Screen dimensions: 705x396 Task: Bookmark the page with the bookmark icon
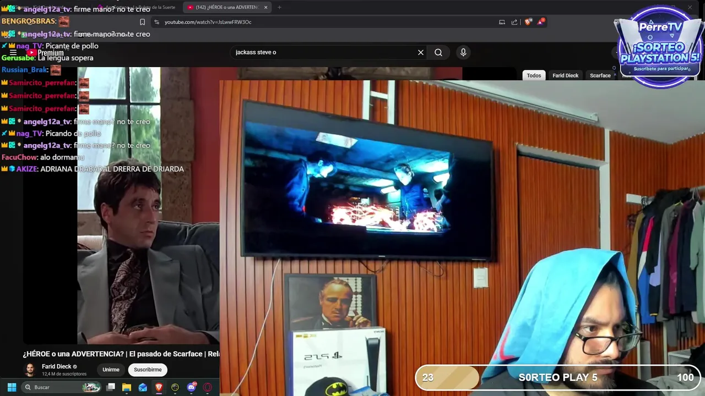point(142,22)
